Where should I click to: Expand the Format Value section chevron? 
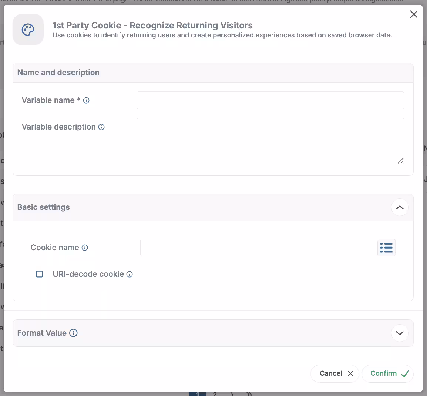[400, 333]
